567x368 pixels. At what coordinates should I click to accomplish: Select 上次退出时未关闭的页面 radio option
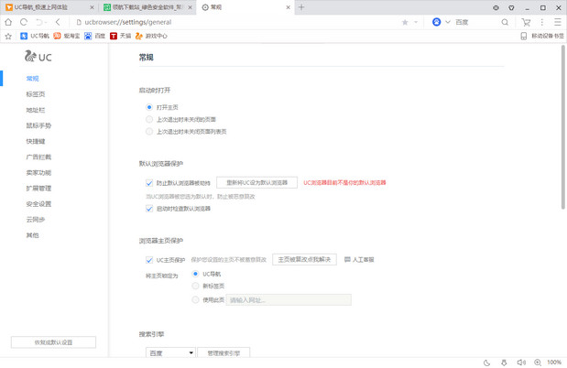point(149,119)
